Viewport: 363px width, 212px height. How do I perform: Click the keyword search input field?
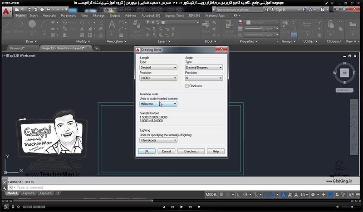pos(239,10)
